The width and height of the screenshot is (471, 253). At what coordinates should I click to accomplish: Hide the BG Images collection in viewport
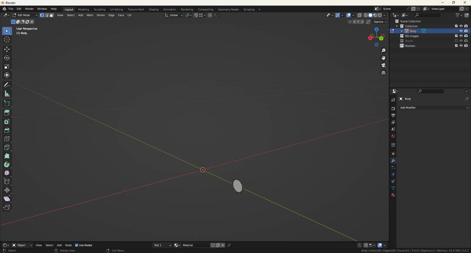click(461, 36)
